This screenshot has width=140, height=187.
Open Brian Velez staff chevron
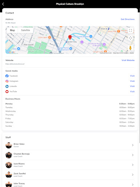(133, 145)
